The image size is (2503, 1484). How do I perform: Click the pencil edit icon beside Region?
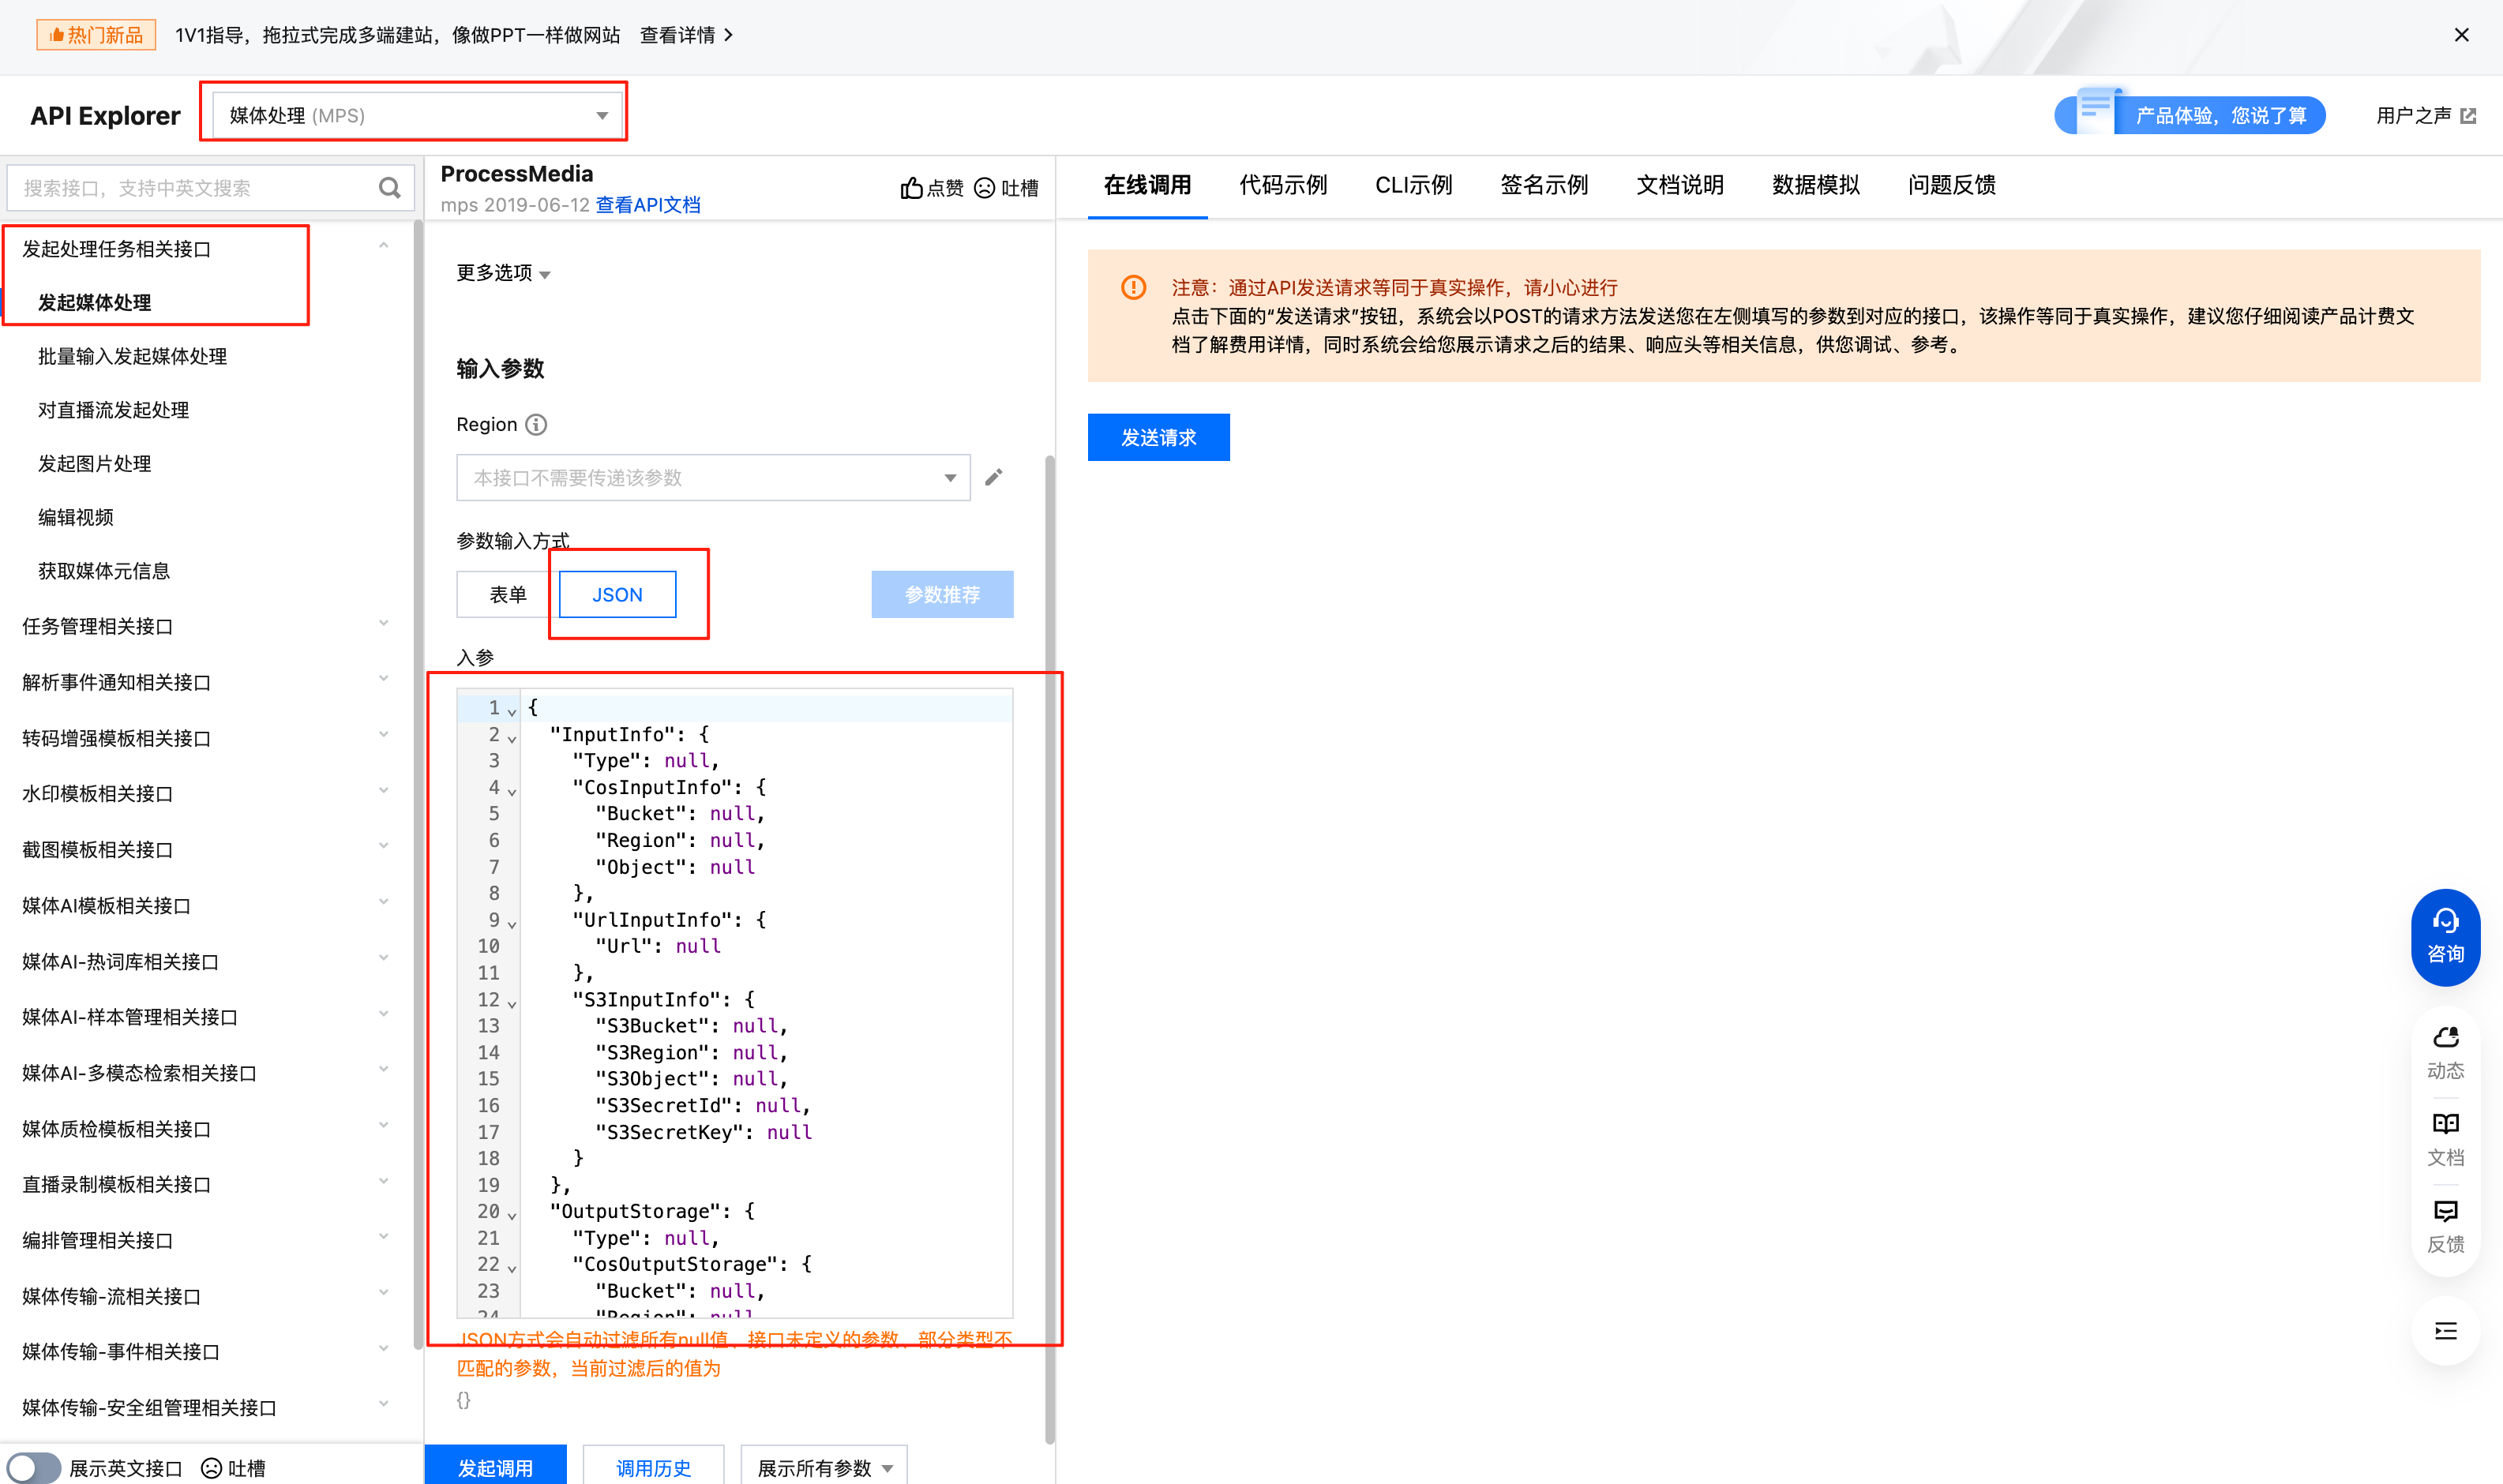point(993,478)
